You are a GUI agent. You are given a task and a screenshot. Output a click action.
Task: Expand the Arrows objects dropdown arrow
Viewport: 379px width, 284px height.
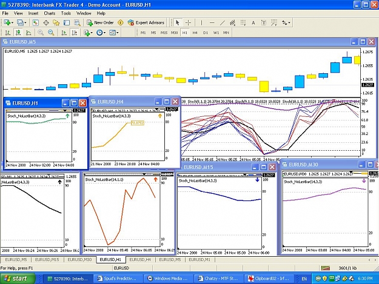tap(289, 23)
